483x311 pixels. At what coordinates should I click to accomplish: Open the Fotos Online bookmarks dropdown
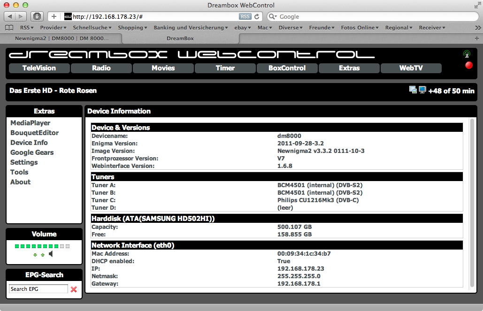coord(360,28)
